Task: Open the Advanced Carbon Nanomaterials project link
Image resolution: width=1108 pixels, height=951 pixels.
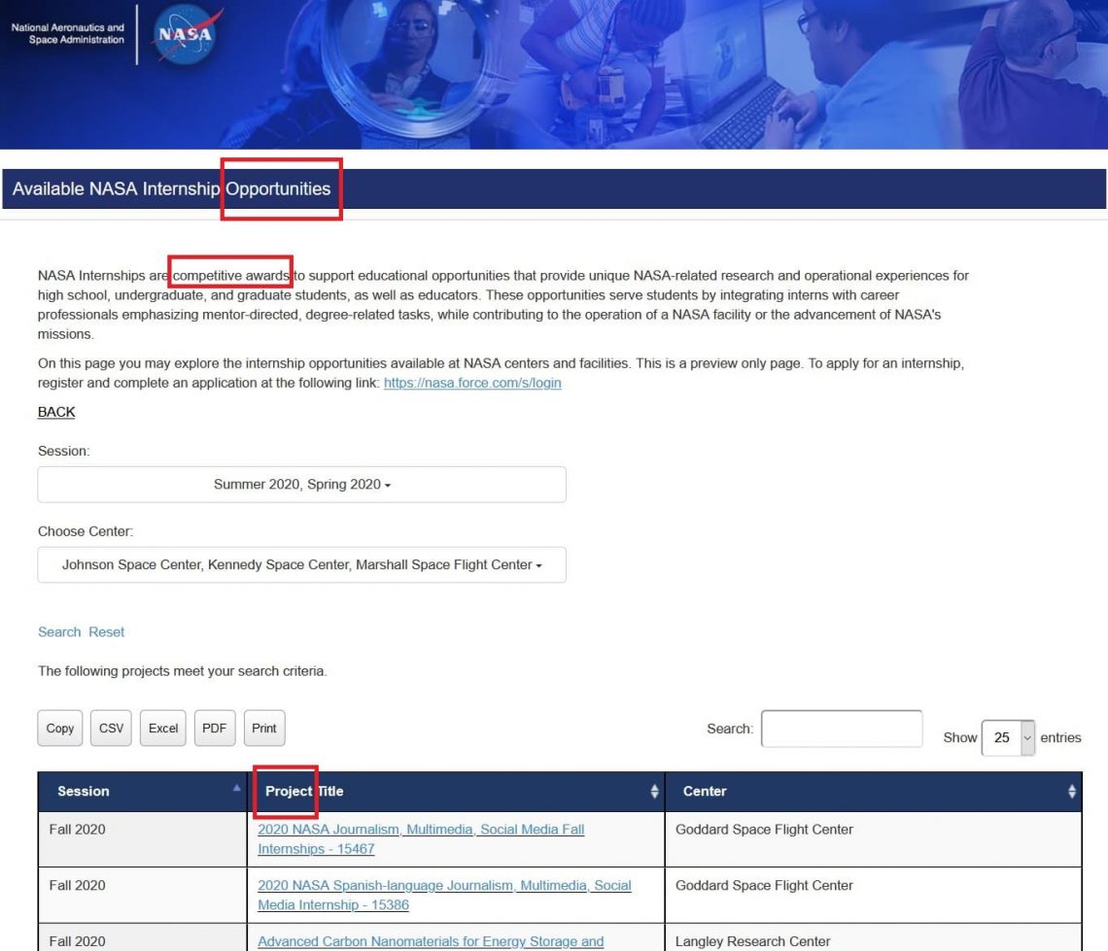Action: click(430, 941)
